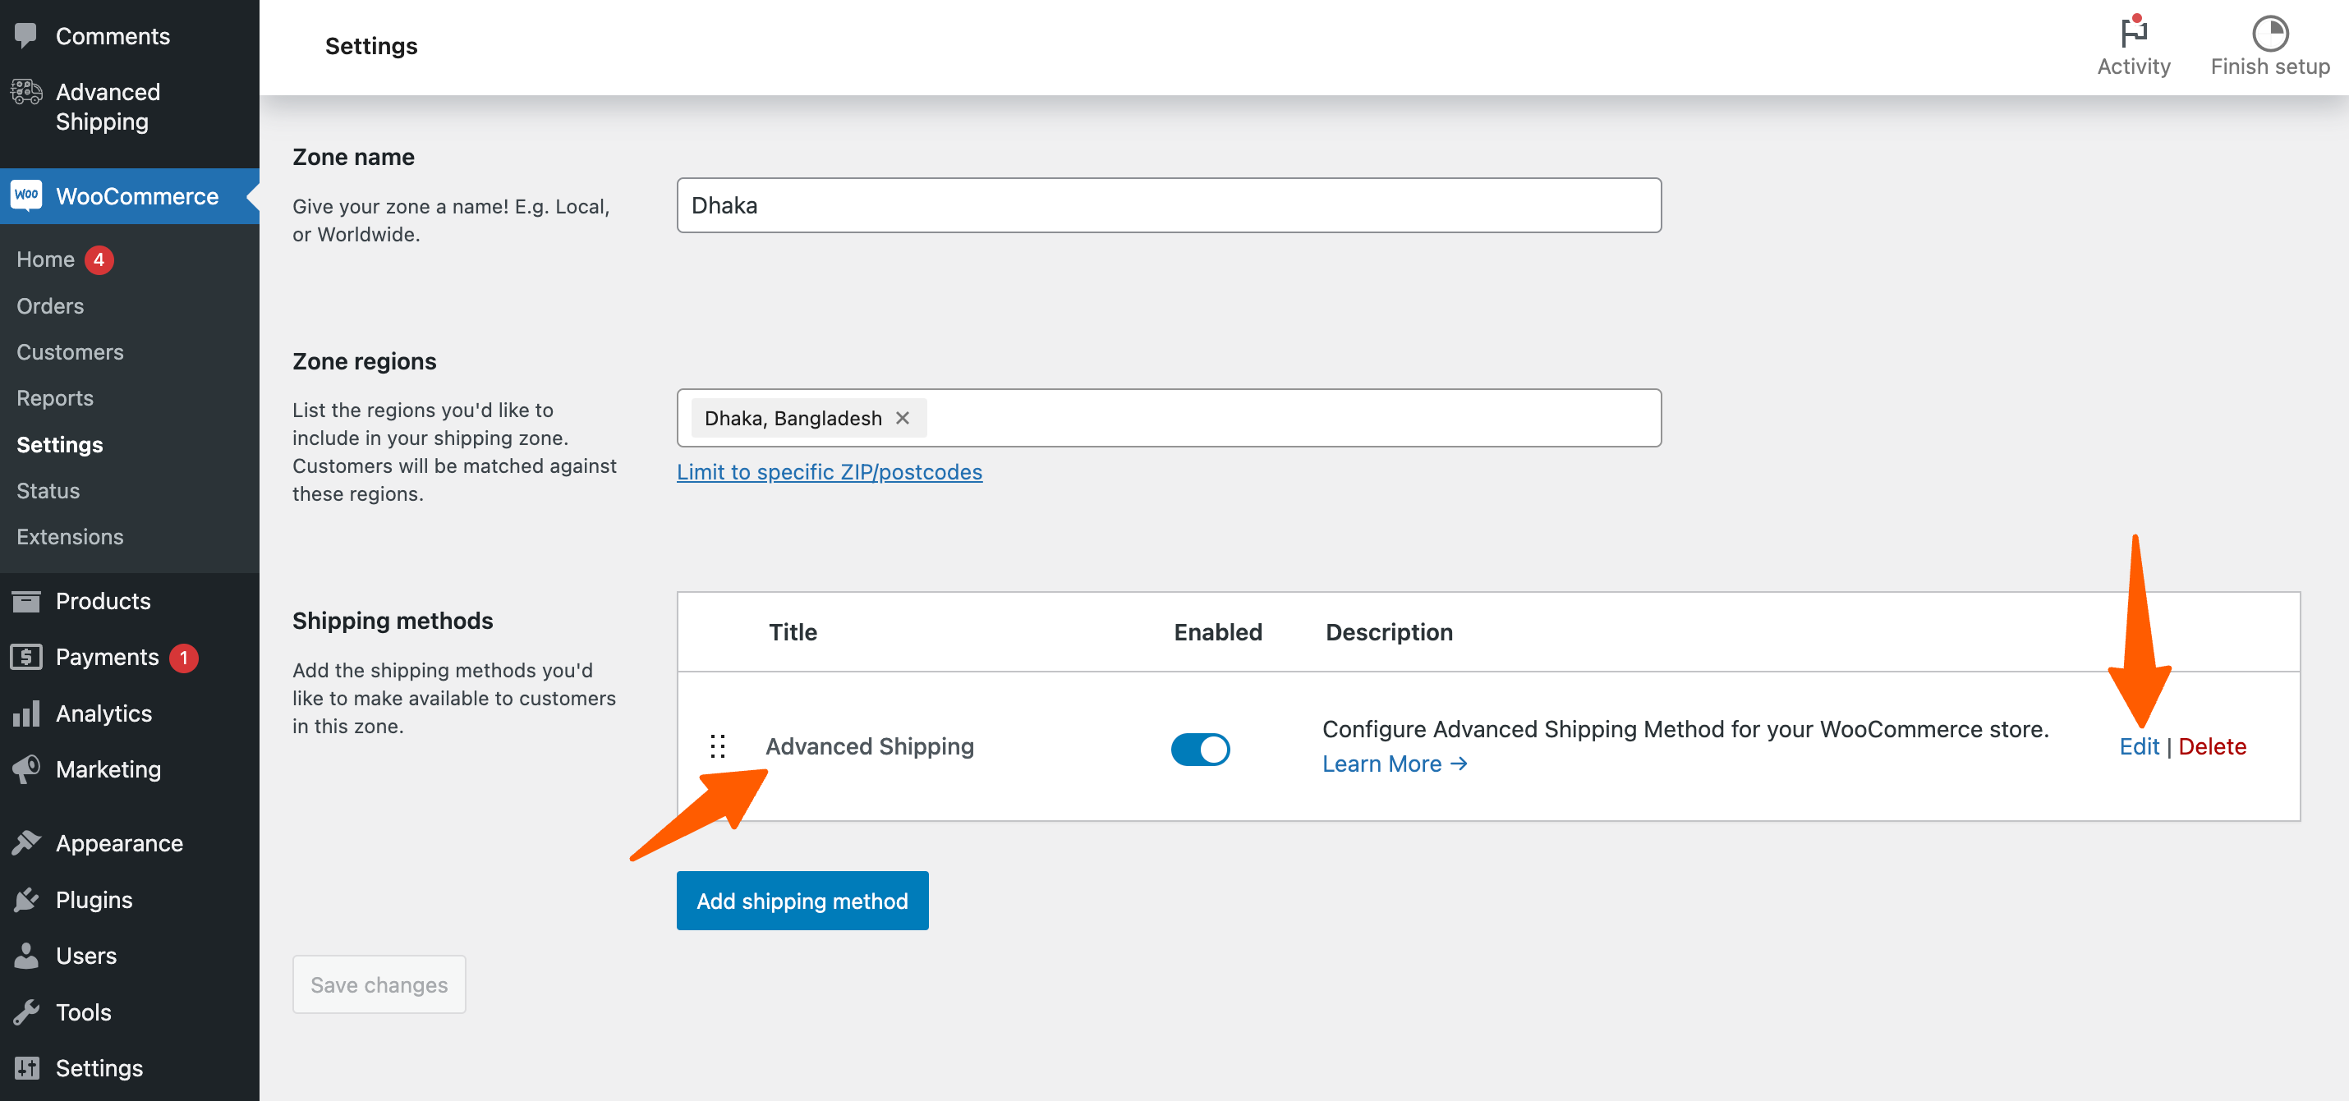Viewport: 2349px width, 1101px height.
Task: Click the Title column header
Action: (793, 632)
